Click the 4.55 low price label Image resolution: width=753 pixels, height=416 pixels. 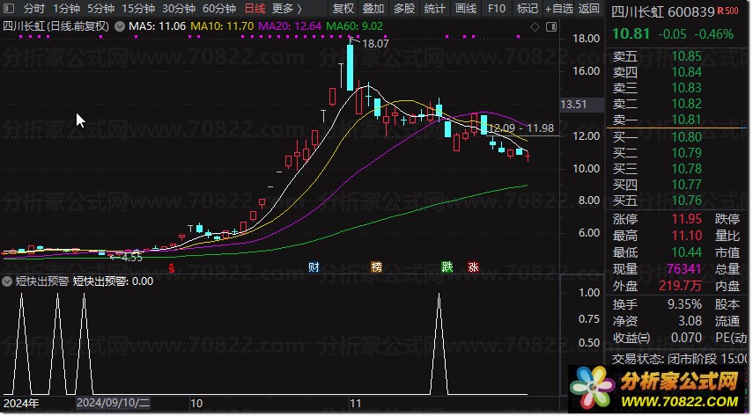pyautogui.click(x=131, y=258)
